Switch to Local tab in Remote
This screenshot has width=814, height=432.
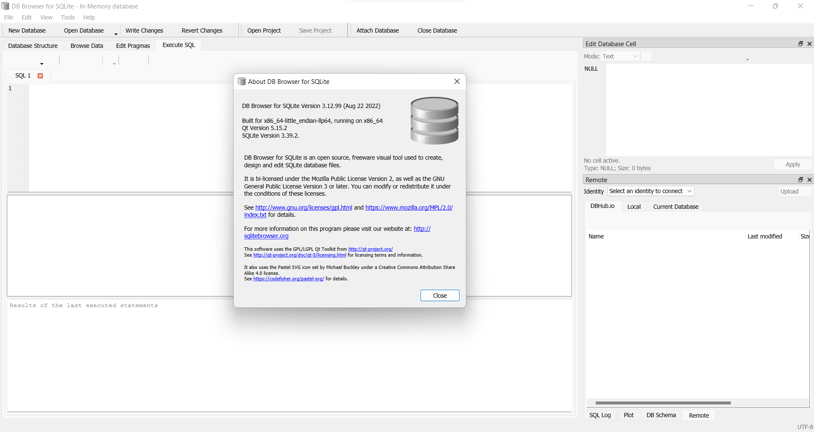[634, 207]
